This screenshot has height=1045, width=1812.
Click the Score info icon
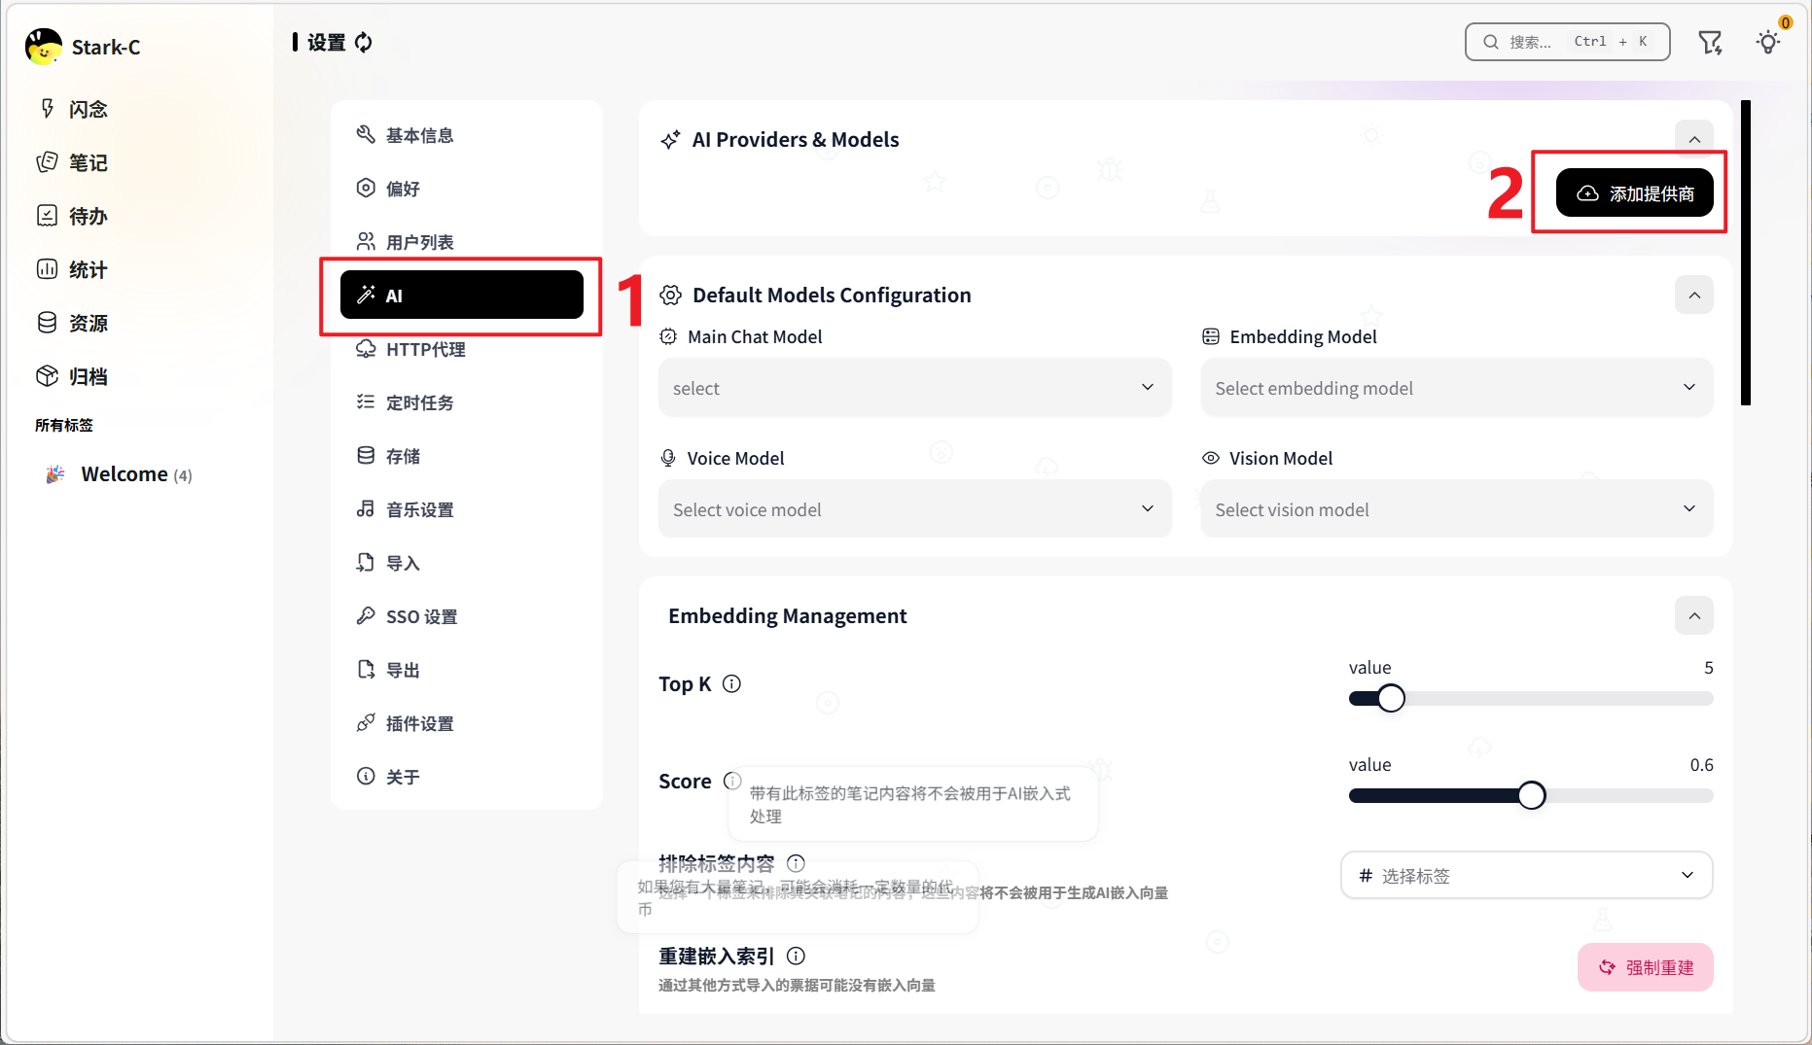coord(732,781)
